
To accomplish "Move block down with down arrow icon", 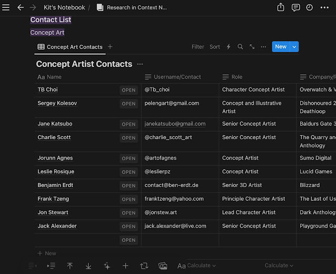I will tap(88, 266).
